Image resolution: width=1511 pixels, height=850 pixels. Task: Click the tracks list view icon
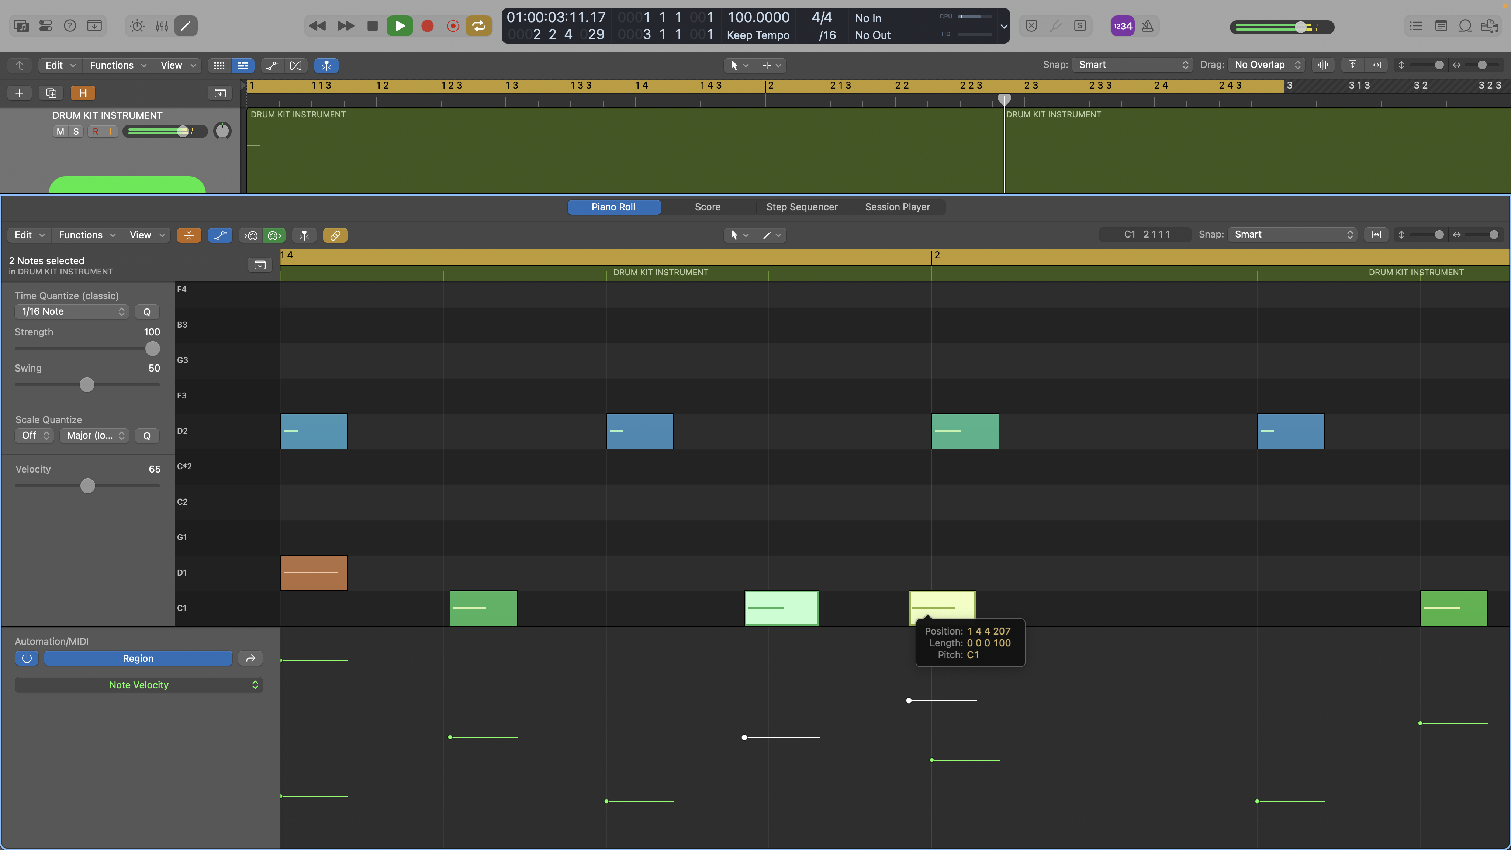243,66
